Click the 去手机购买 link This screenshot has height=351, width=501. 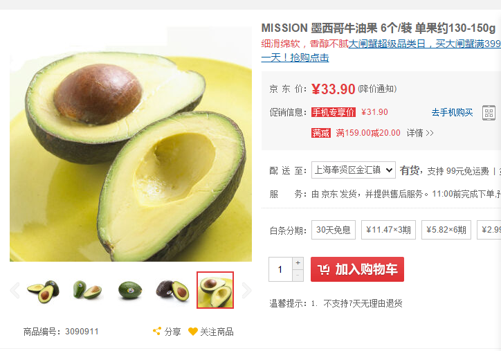(x=452, y=113)
